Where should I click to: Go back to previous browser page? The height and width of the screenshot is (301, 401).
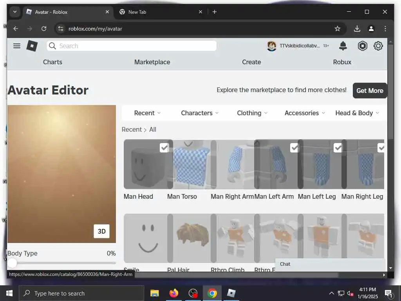16,29
